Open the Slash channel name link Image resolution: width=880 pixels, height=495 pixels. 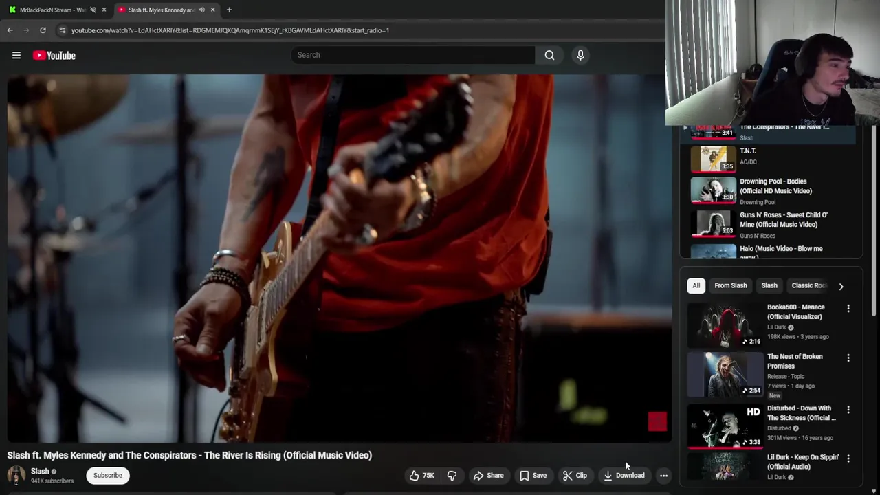40,471
